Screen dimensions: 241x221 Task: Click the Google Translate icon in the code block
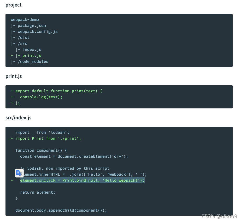(19, 173)
